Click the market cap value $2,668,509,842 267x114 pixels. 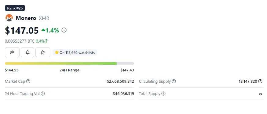pyautogui.click(x=120, y=81)
